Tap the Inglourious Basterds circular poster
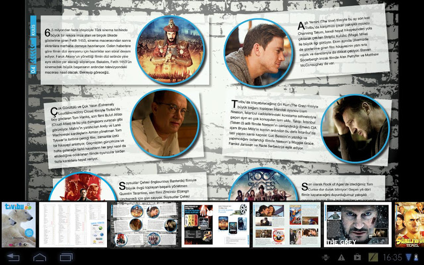Viewport: 424px width, 265px height. (83, 187)
